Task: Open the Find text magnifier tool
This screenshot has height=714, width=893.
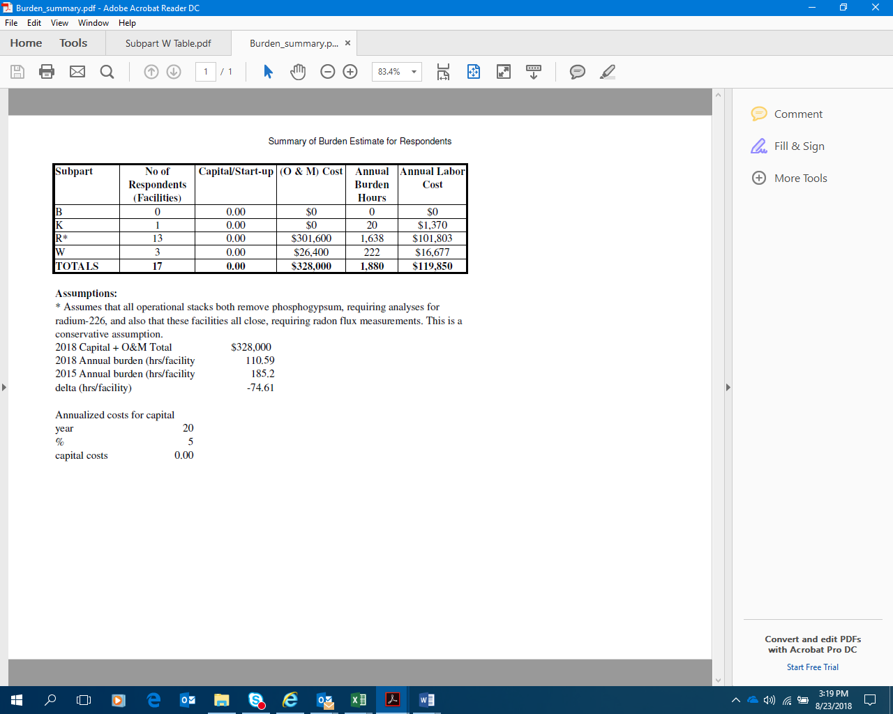Action: pyautogui.click(x=107, y=71)
